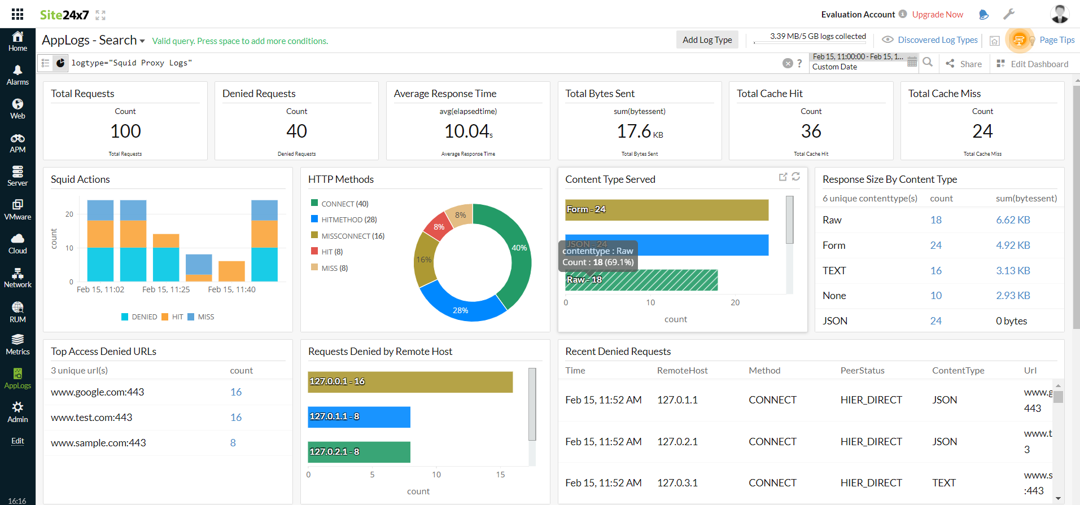Expand the AppLogs - Search dropdown arrow
Image resolution: width=1080 pixels, height=505 pixels.
142,41
